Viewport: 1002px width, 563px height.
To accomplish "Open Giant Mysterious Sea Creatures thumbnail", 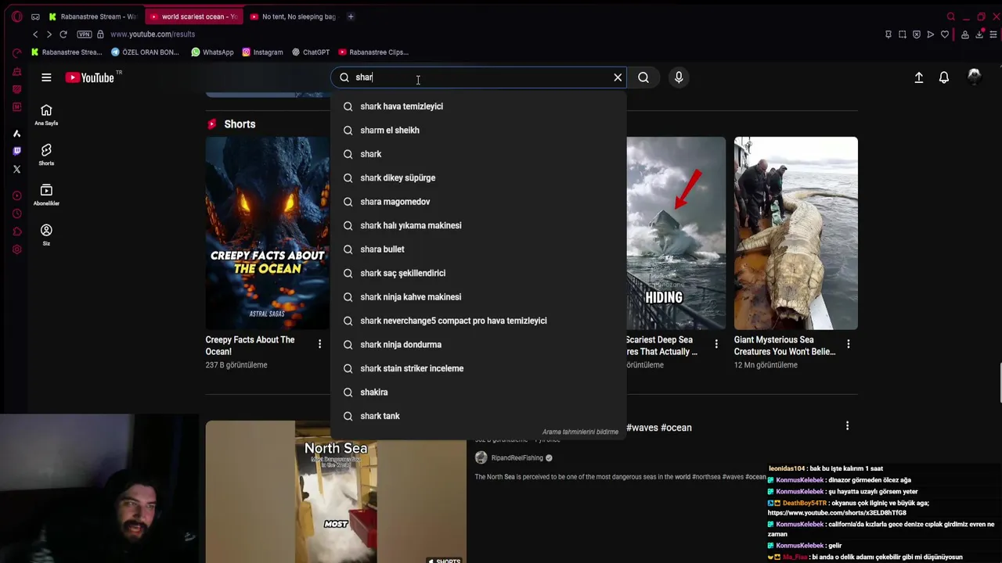I will 796,233.
